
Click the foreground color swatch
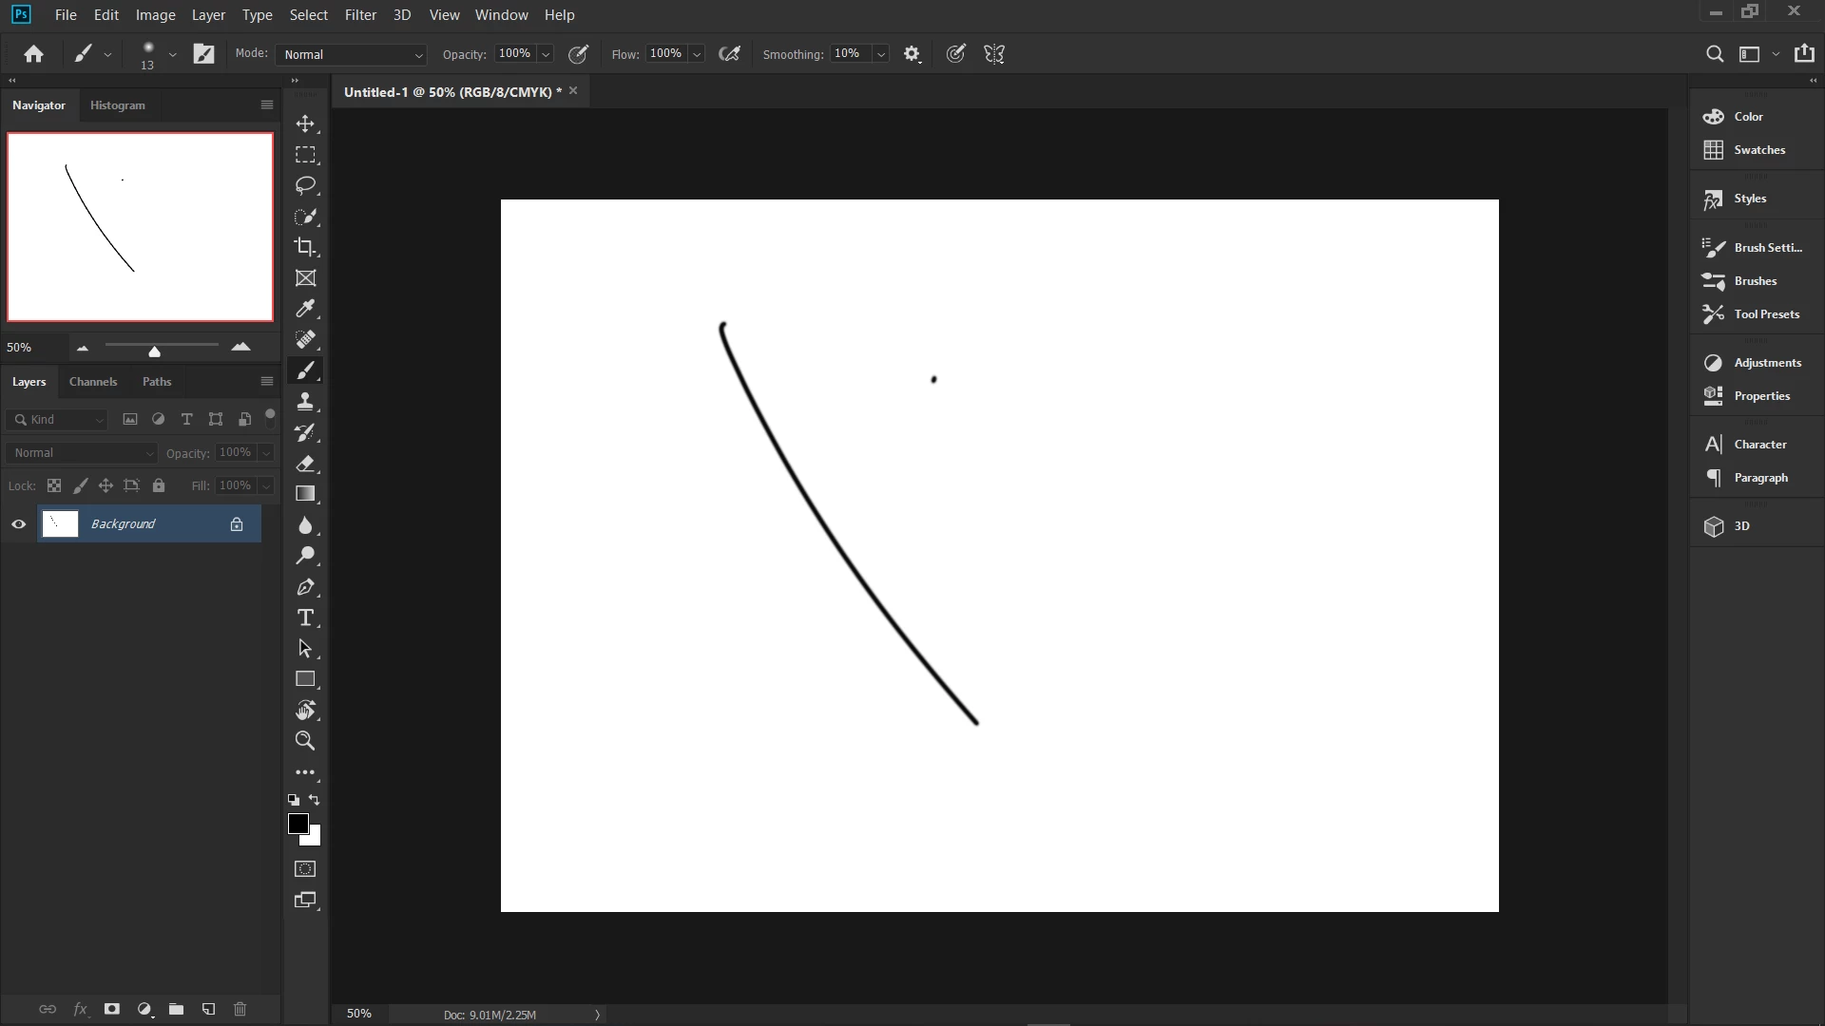[298, 824]
